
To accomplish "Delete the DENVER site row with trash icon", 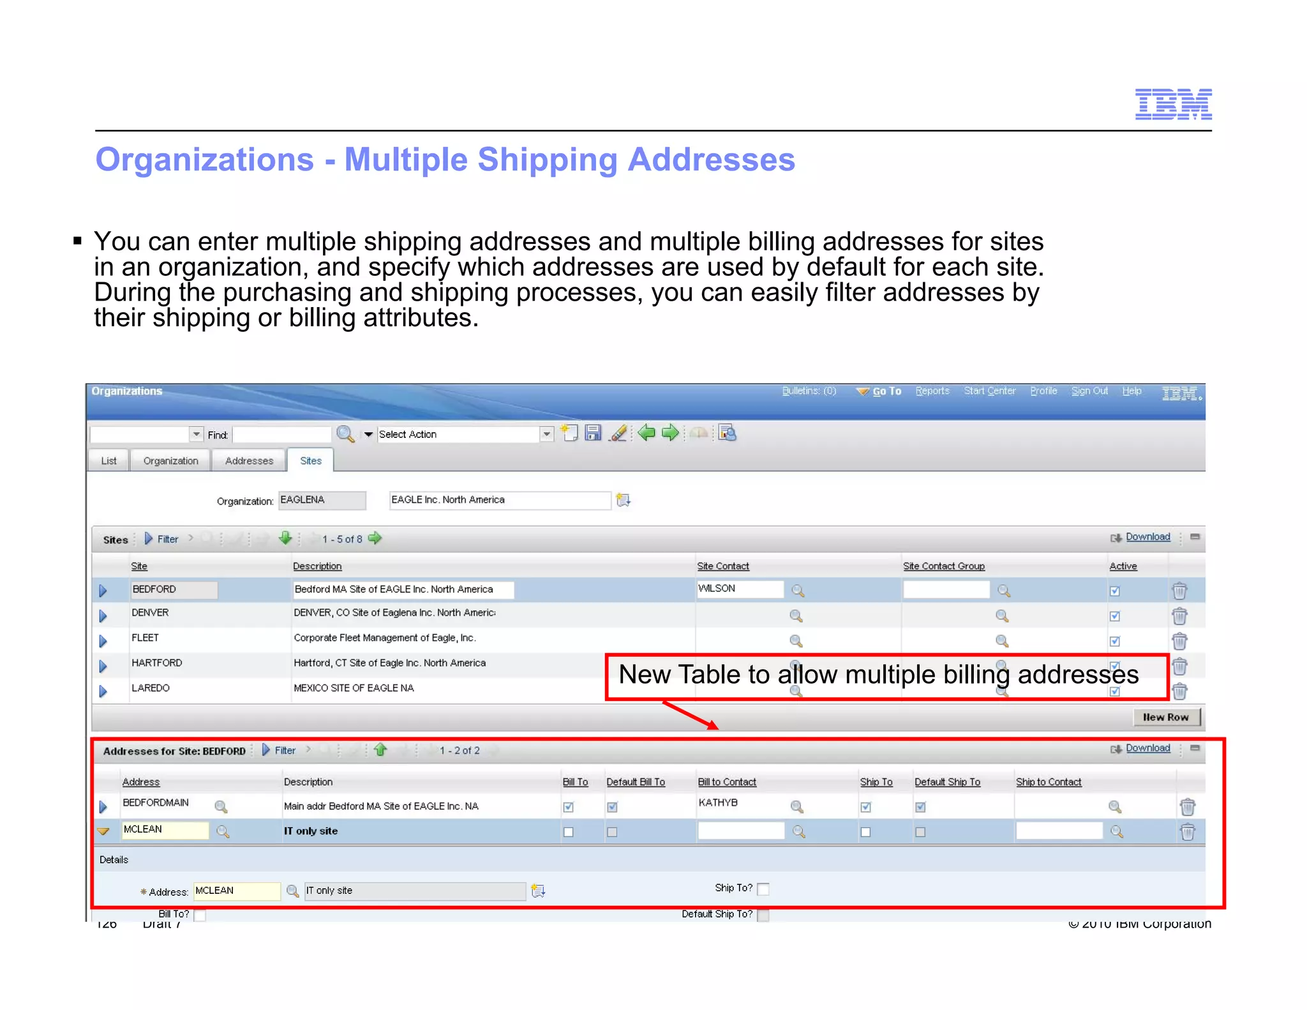I will (x=1179, y=616).
